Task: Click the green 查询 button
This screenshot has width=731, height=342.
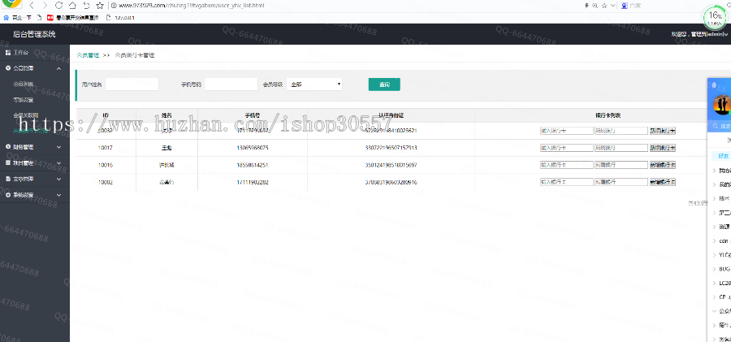Action: click(x=384, y=84)
